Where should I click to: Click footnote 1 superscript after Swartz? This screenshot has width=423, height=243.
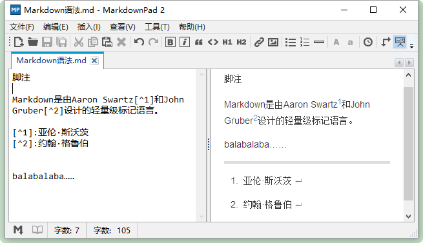(340, 102)
